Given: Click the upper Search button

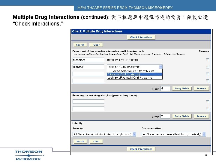Looking at the screenshot, I should click(80, 45).
